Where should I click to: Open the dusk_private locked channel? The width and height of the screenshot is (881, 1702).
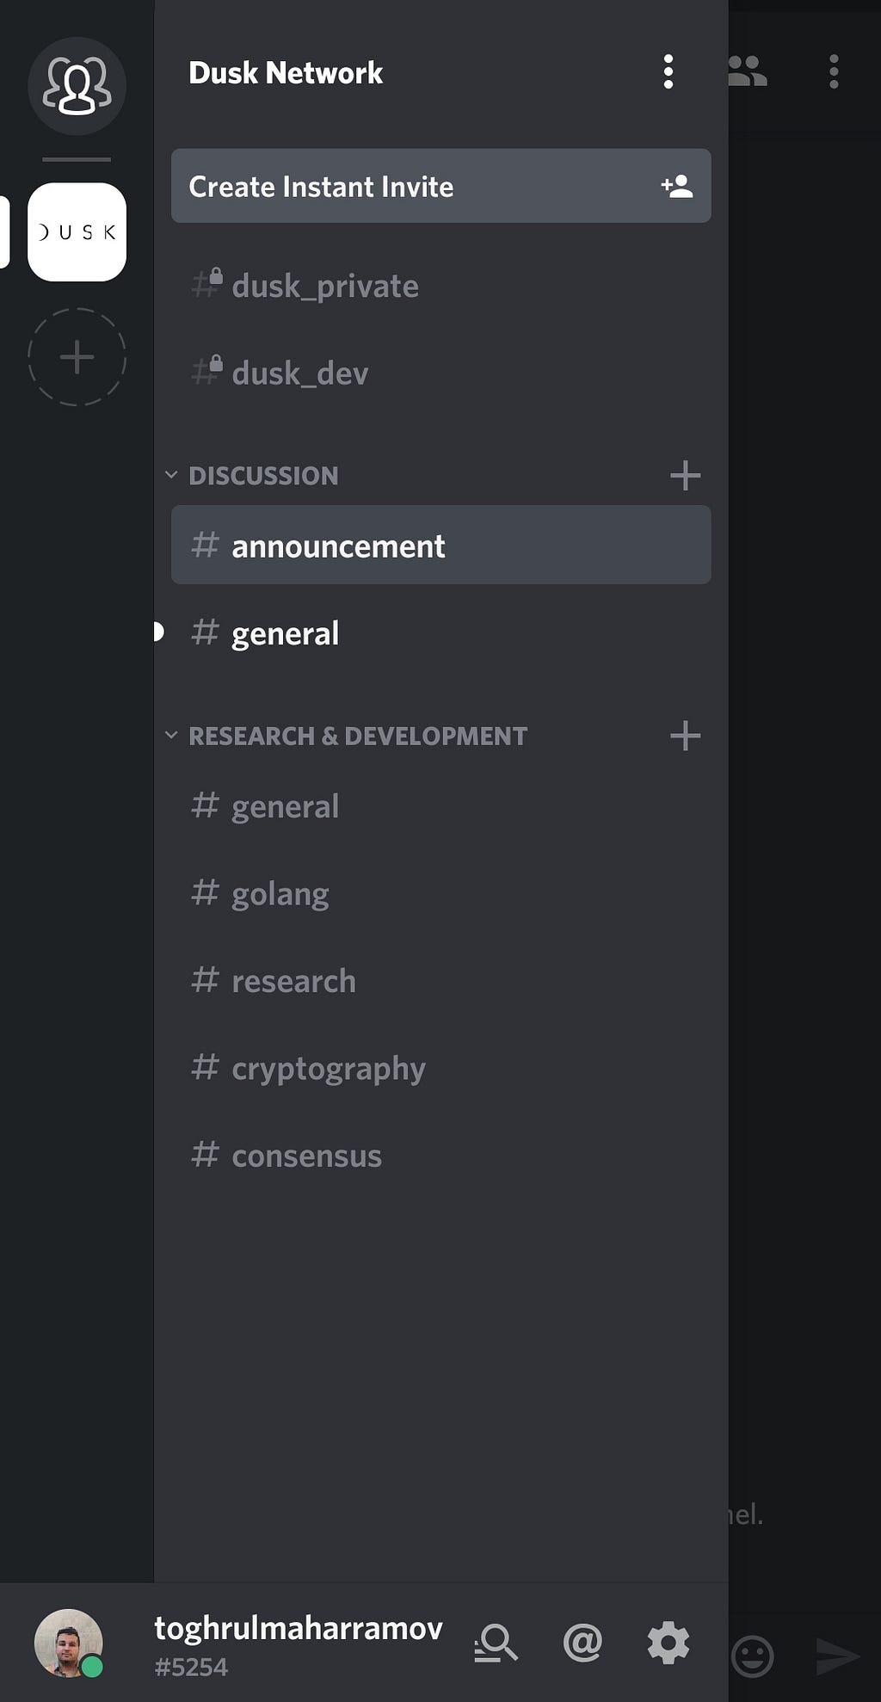(x=324, y=286)
